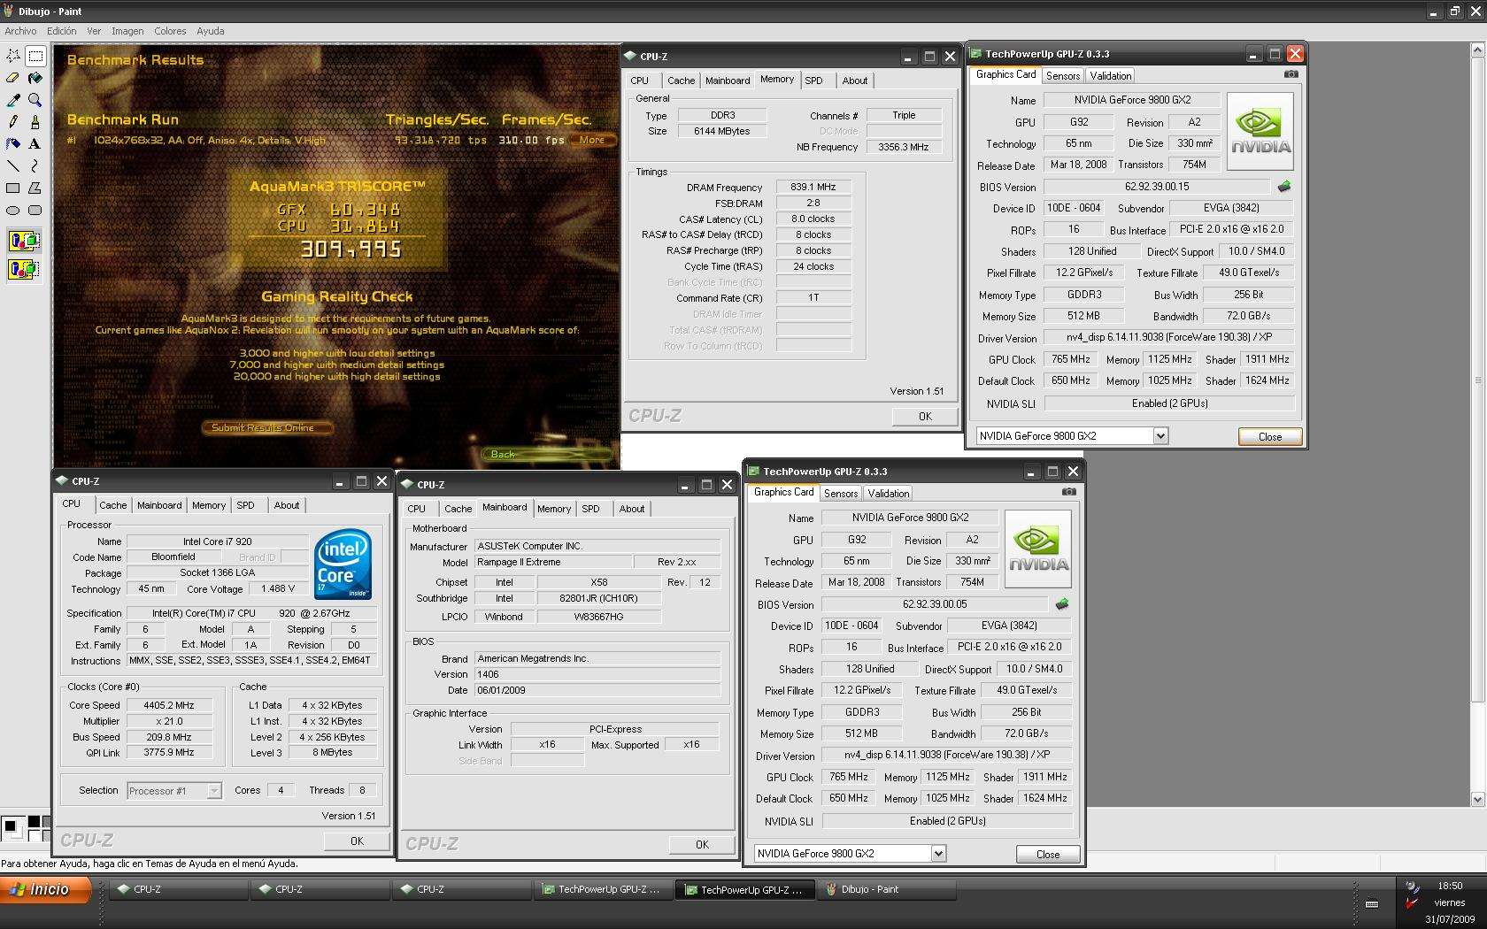1487x929 pixels.
Task: Select the black color swatch in palette
Action: coord(35,822)
